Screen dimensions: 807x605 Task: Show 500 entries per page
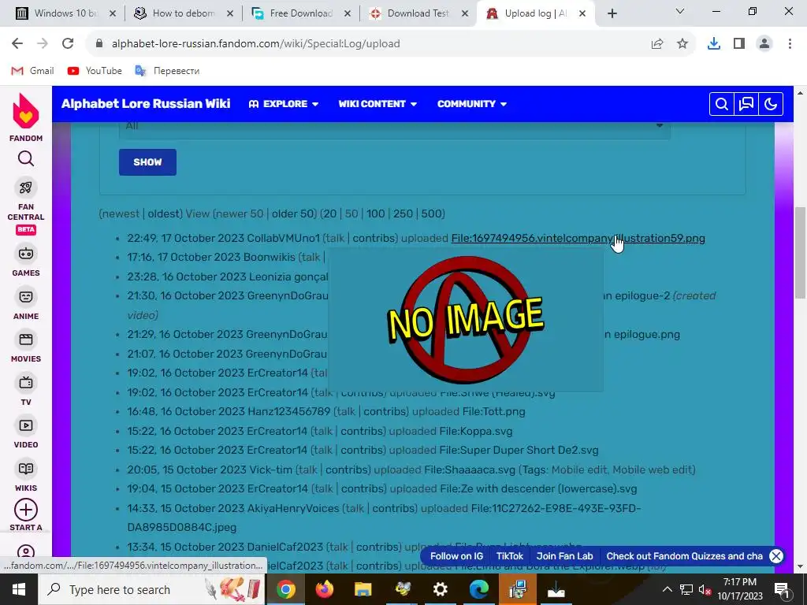[431, 213]
